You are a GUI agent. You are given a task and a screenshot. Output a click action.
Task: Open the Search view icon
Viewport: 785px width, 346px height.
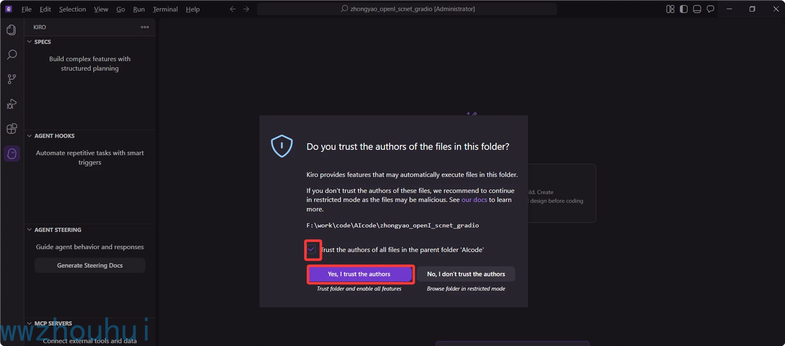pos(11,55)
